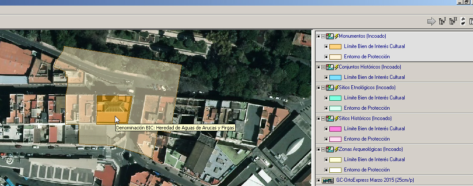This screenshot has width=473, height=186.
Task: Select the Zonas Arqueológicas (Incoado) layer name
Action: coord(371,149)
